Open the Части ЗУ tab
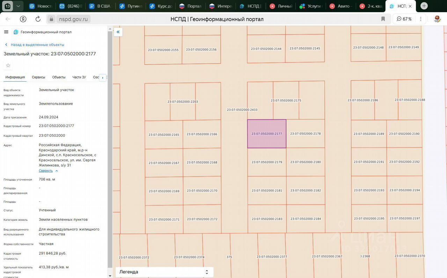 (79, 77)
